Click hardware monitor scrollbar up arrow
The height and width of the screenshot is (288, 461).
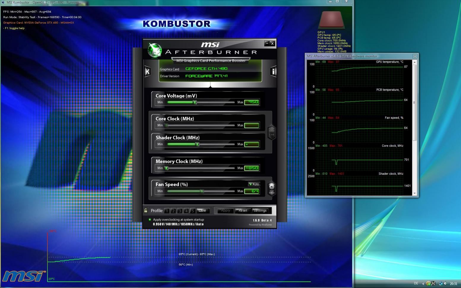click(415, 62)
